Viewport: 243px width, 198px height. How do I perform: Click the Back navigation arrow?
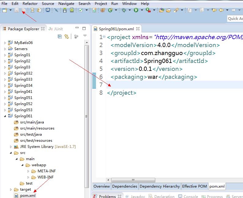(221, 10)
